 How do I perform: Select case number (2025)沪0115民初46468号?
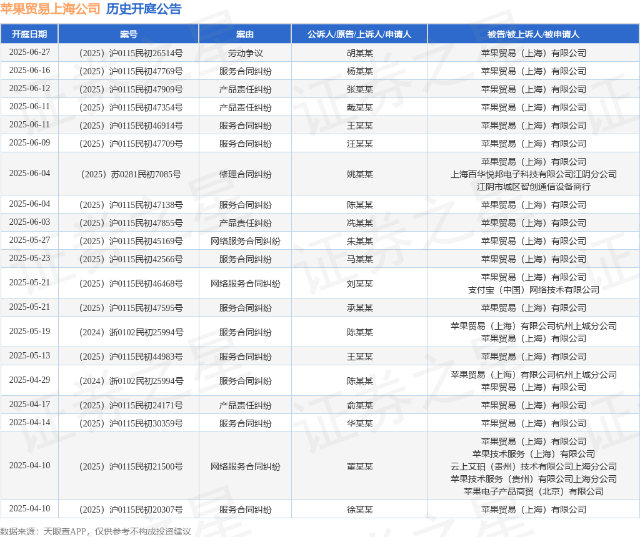point(131,283)
